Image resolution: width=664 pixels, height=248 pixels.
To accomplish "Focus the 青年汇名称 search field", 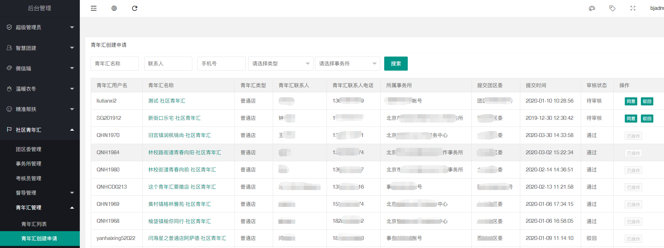I will coord(115,64).
